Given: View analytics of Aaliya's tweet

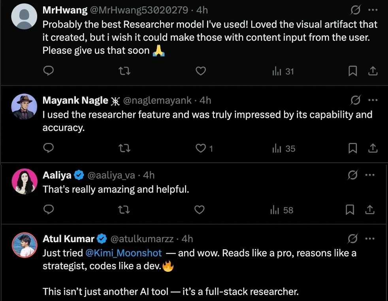Looking at the screenshot, I should [282, 210].
